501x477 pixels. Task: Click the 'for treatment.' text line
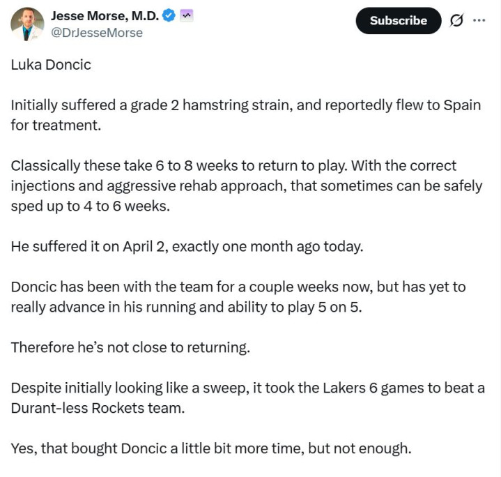point(56,125)
